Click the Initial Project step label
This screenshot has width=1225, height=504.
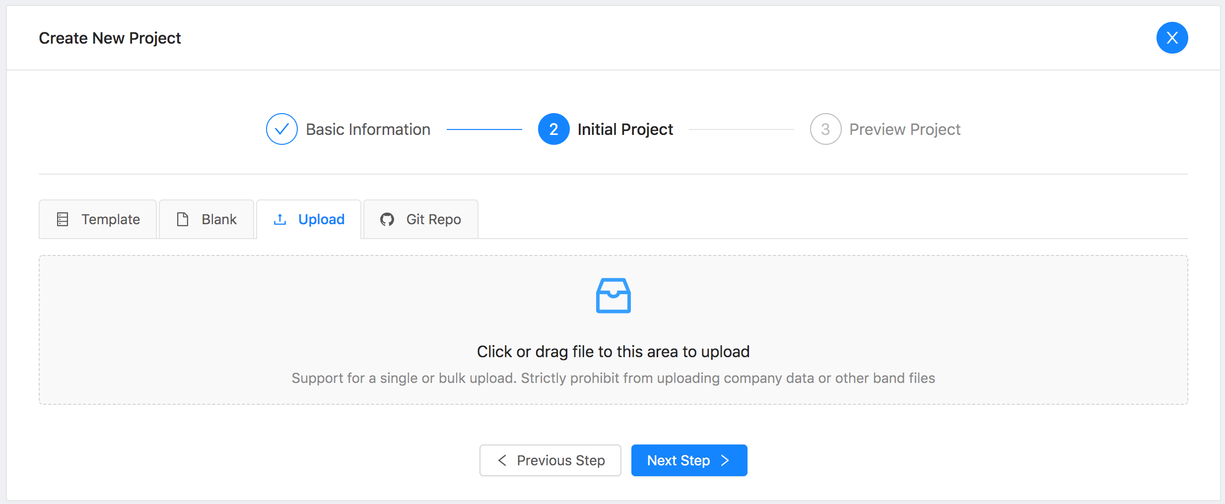[625, 129]
